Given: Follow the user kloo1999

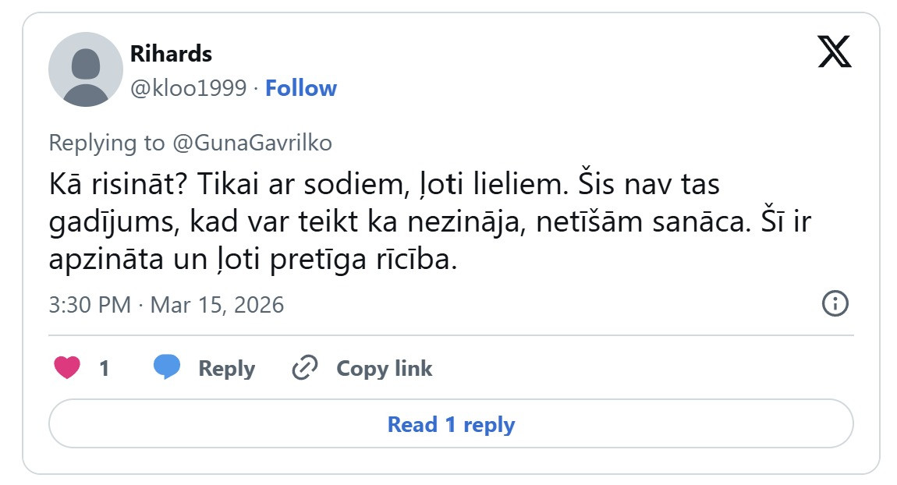Looking at the screenshot, I should coord(300,88).
